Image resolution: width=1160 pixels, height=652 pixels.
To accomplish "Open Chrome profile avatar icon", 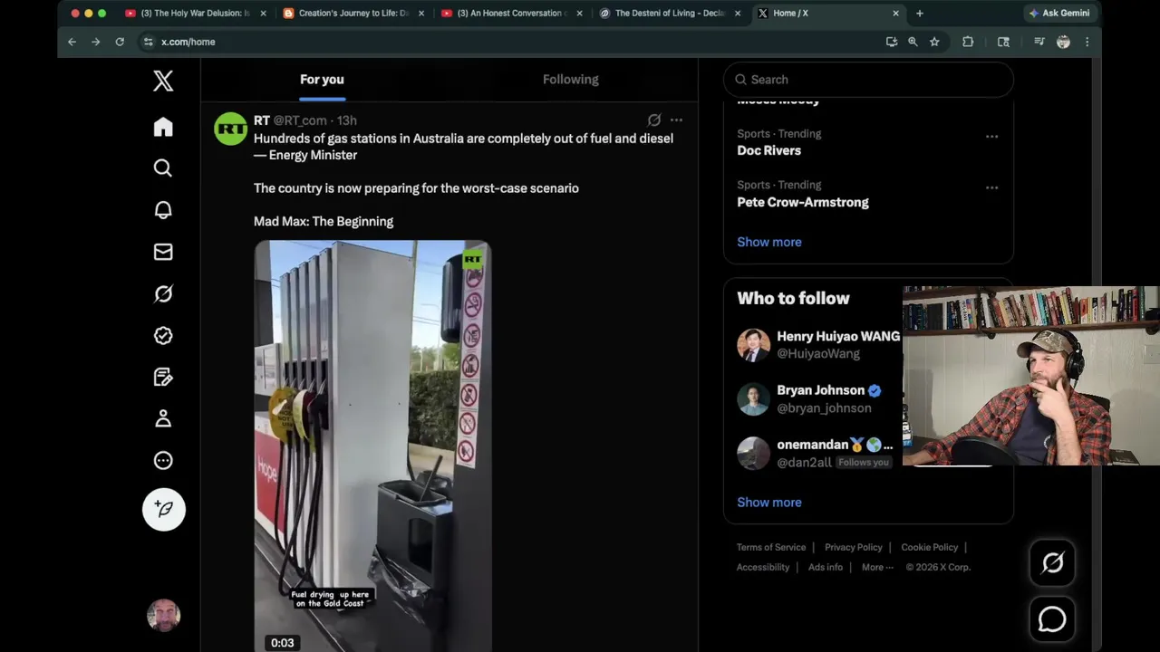I will pos(1063,42).
